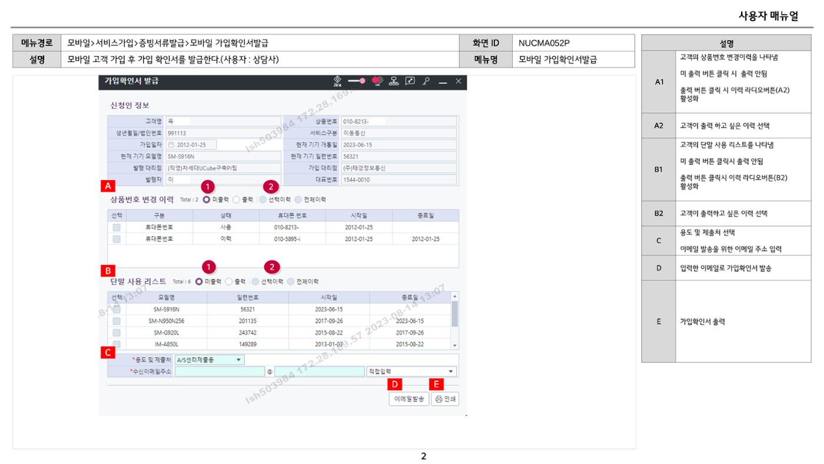Viewport: 824px width, 464px height.
Task: Close the 가입확인서 발급 window
Action: (x=458, y=81)
